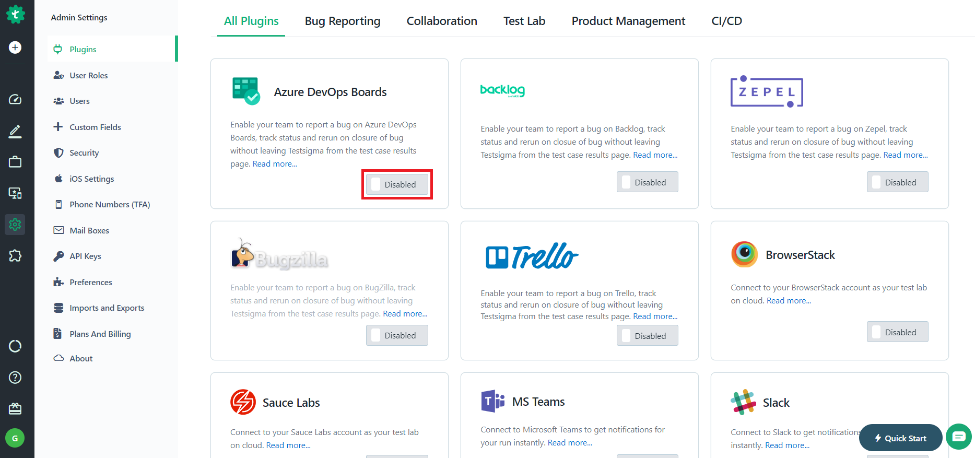Follow Trello Read more link
The width and height of the screenshot is (975, 458).
click(655, 316)
